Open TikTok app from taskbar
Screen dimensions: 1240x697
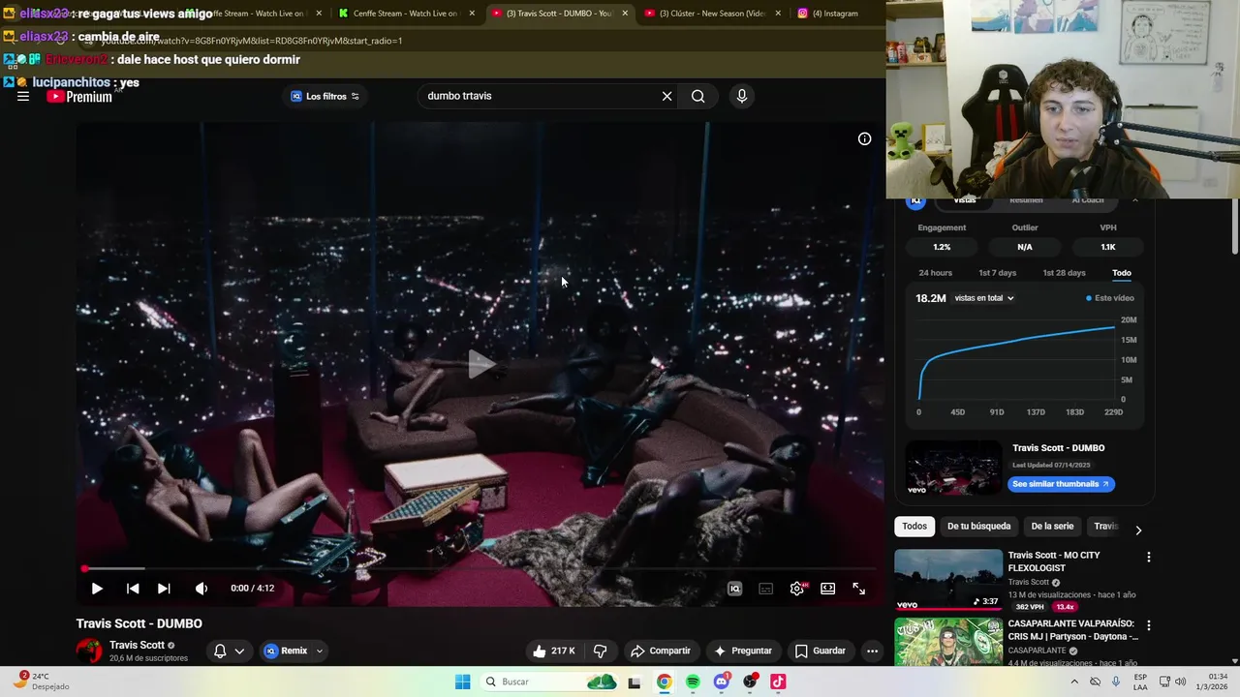[778, 682]
